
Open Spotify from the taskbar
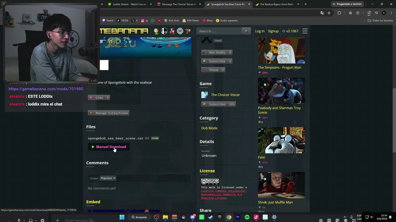pyautogui.click(x=247, y=217)
